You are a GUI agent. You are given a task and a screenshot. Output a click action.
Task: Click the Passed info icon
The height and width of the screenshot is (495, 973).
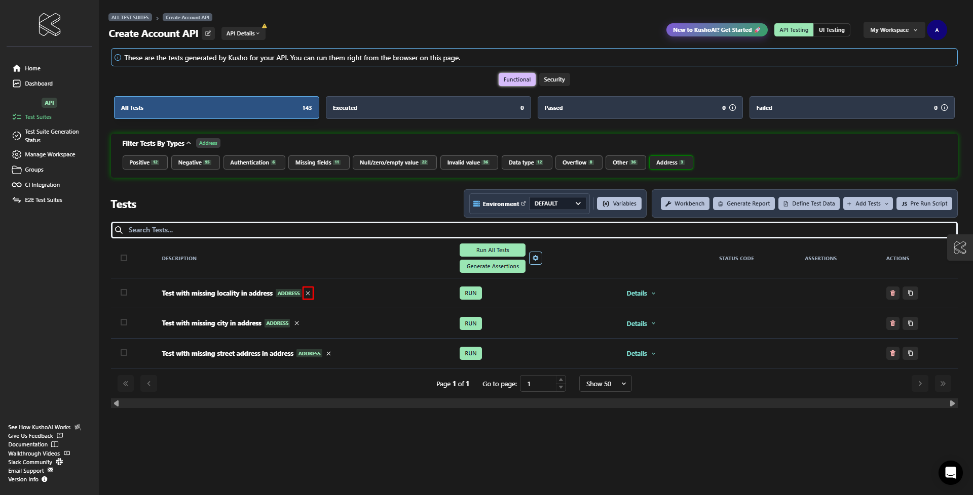(x=732, y=108)
